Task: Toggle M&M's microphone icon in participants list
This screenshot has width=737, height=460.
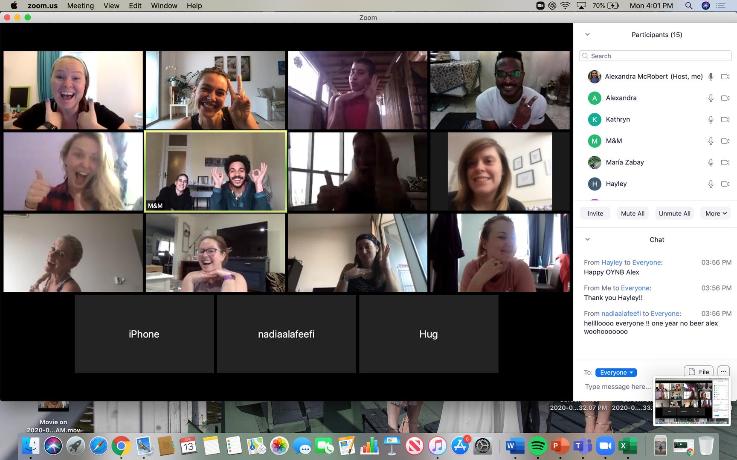Action: [x=711, y=141]
